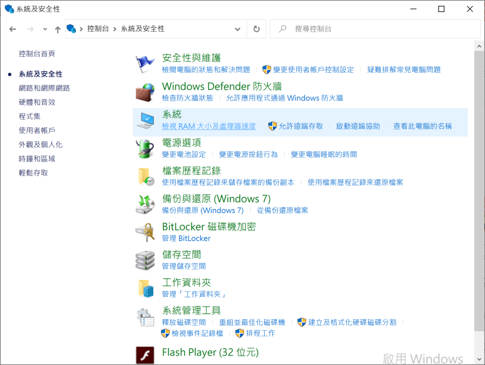Click 安全性與維護 heading
Image resolution: width=485 pixels, height=365 pixels.
coord(191,58)
